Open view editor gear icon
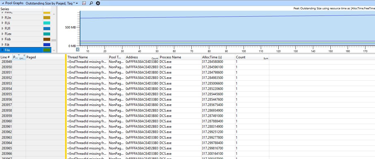This screenshot has width=375, height=159. point(98,3)
